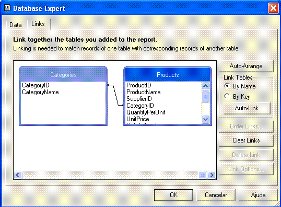Select the Categories table header

(x=63, y=75)
